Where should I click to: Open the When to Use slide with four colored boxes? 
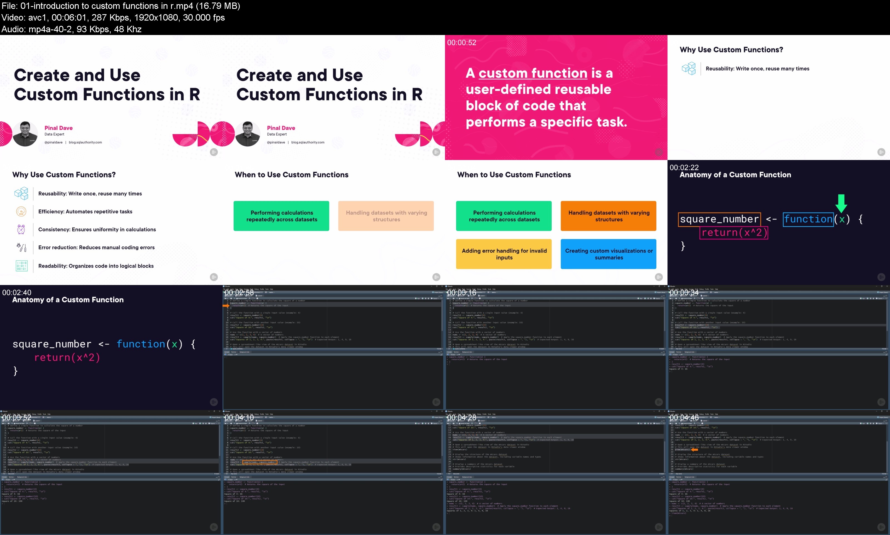pos(556,222)
